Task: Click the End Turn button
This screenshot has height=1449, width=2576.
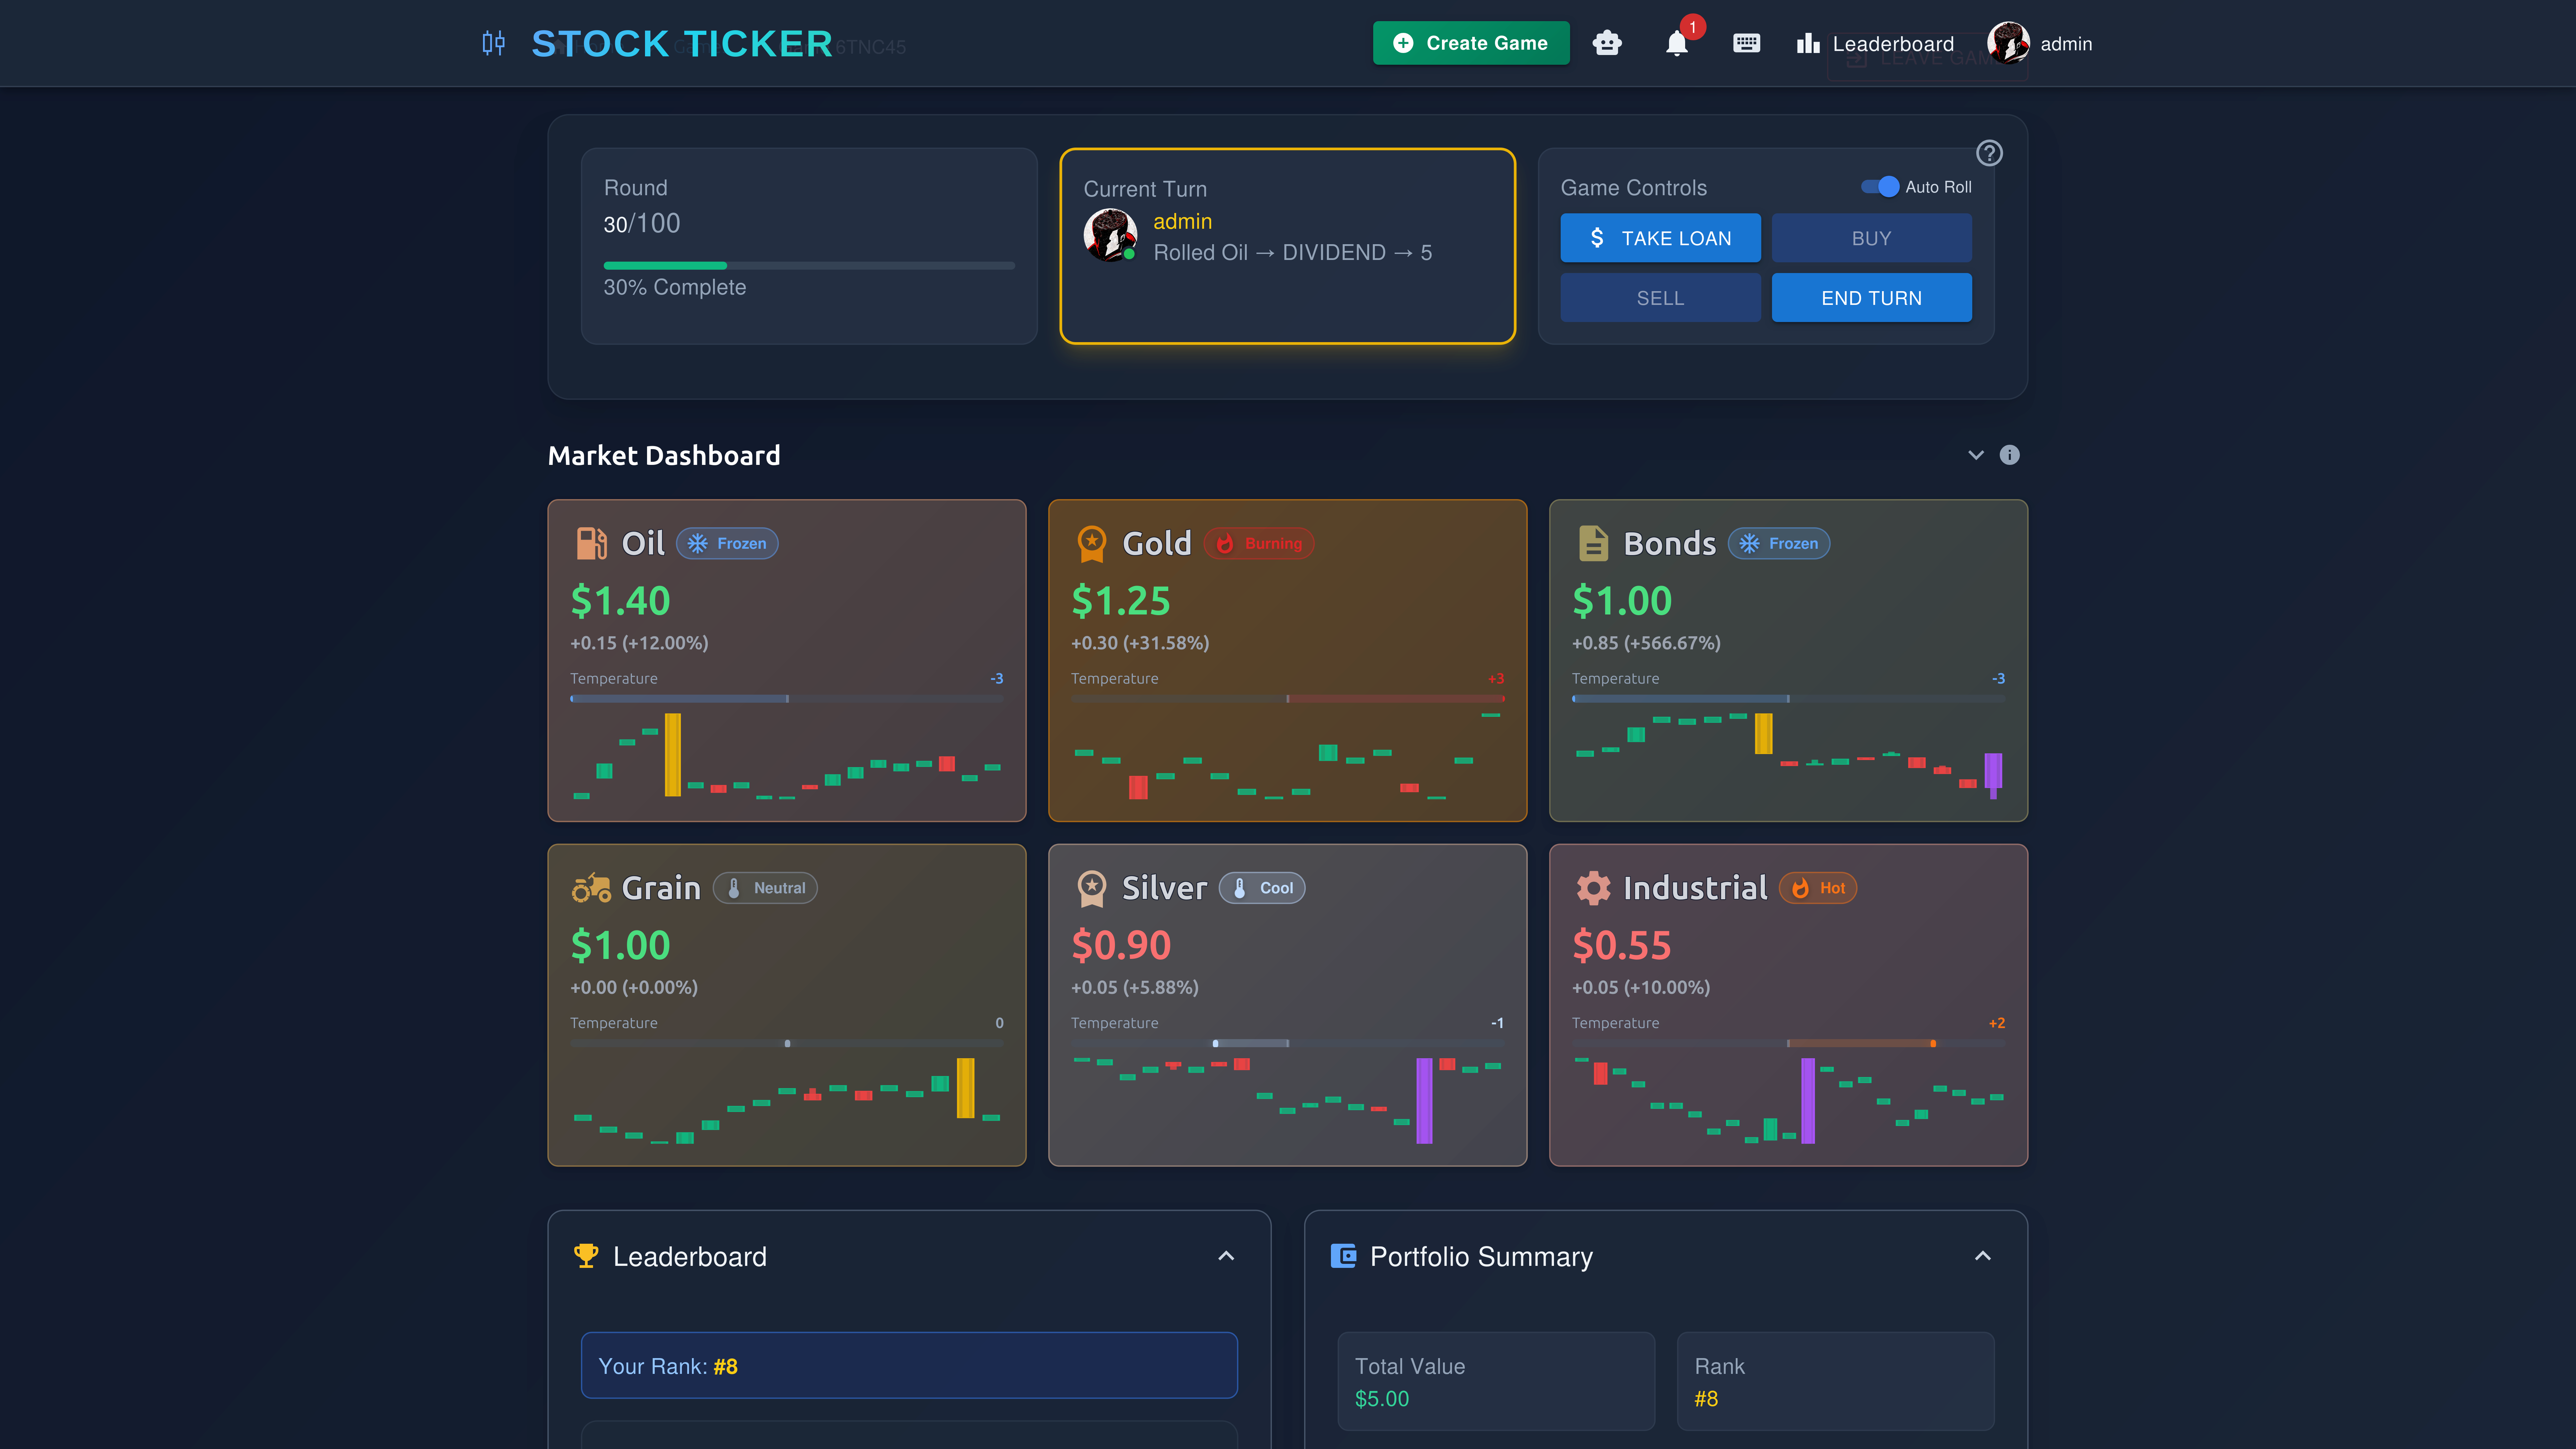Action: [1871, 298]
